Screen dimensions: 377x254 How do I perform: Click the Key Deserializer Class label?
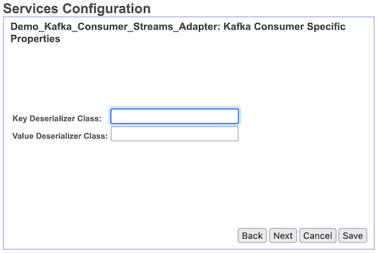pos(57,119)
